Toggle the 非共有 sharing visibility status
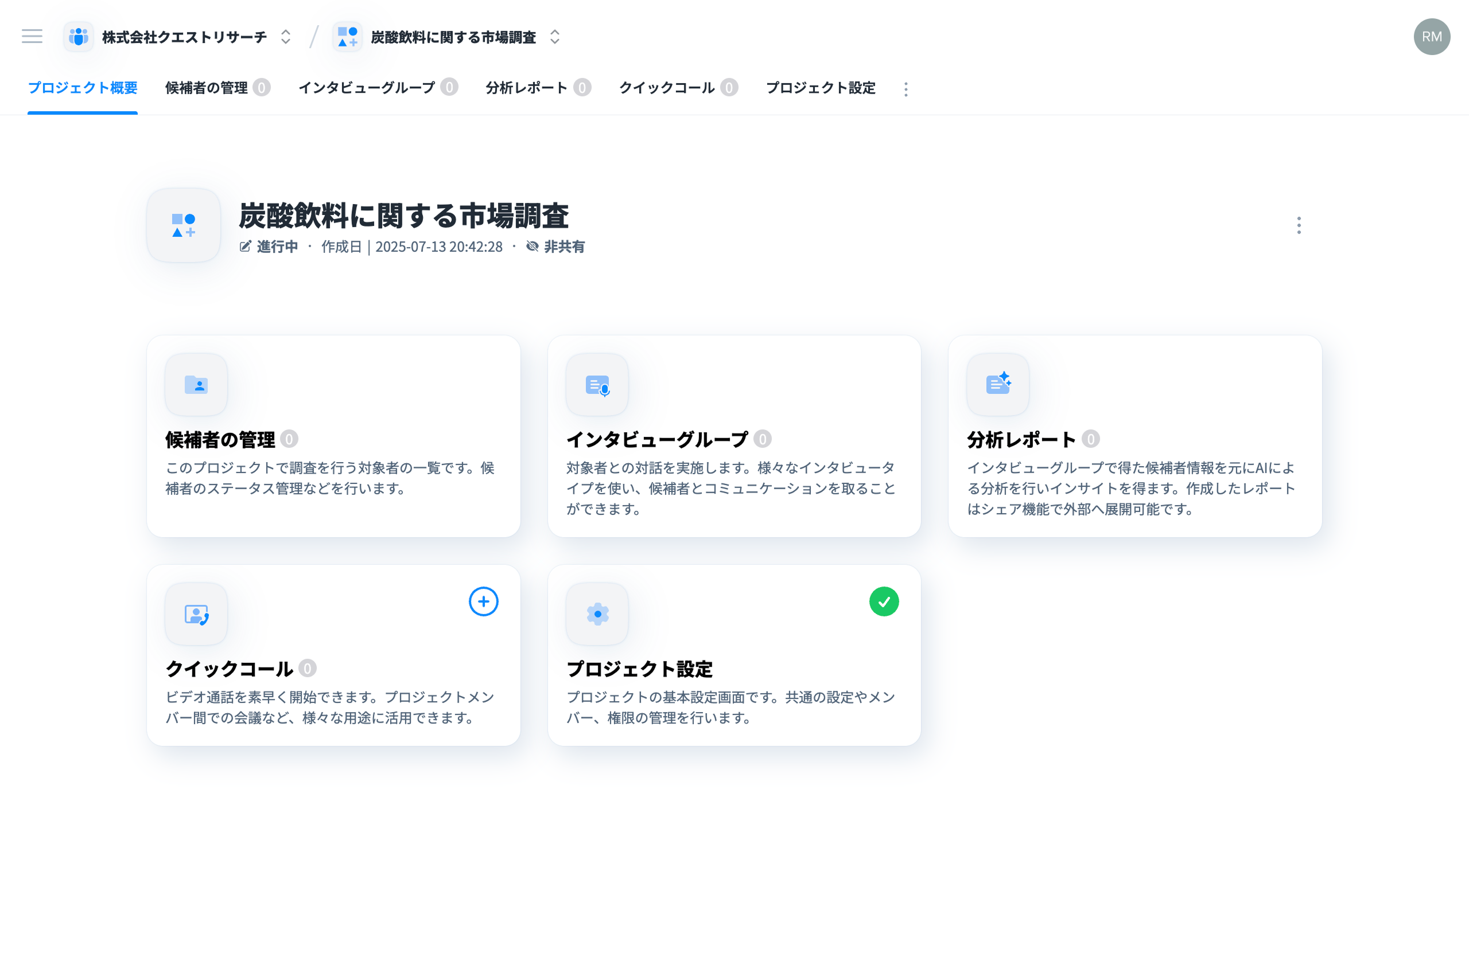 click(x=555, y=247)
